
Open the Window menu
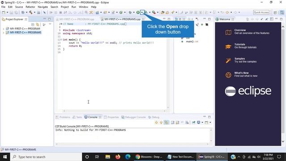click(x=84, y=7)
